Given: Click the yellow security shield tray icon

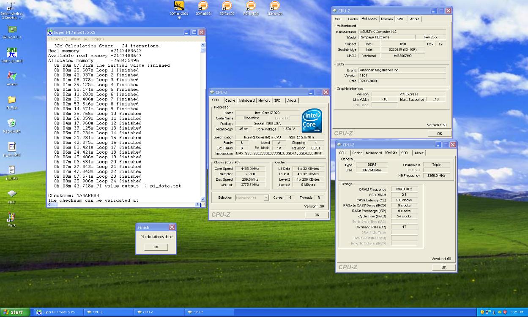Looking at the screenshot, I should 482,312.
